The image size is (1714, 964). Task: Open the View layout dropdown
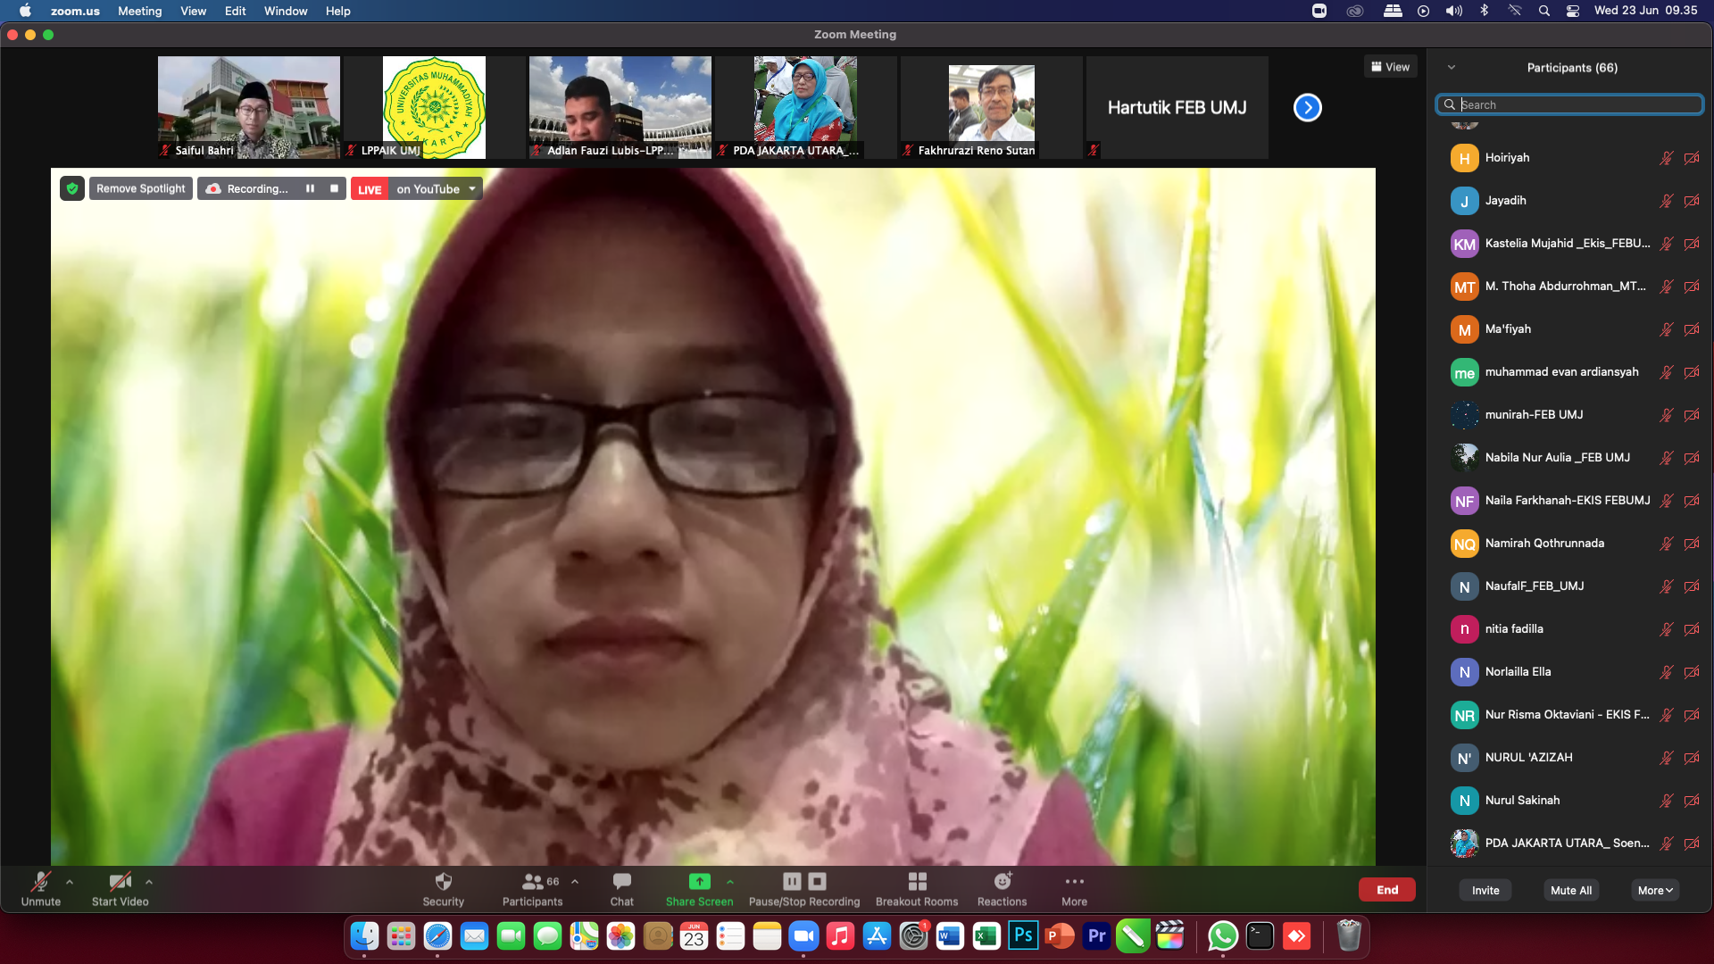[1390, 67]
